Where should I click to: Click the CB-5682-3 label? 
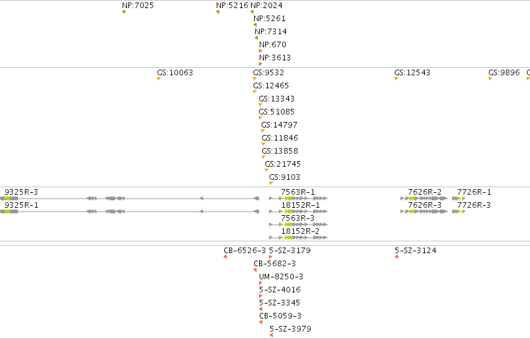click(x=275, y=264)
